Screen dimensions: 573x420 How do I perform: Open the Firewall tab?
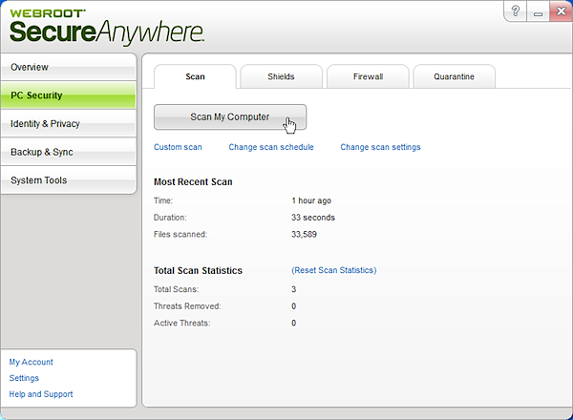[368, 76]
